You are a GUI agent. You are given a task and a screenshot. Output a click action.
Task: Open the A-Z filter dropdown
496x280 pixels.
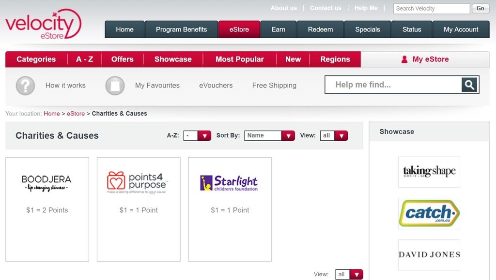coord(197,136)
